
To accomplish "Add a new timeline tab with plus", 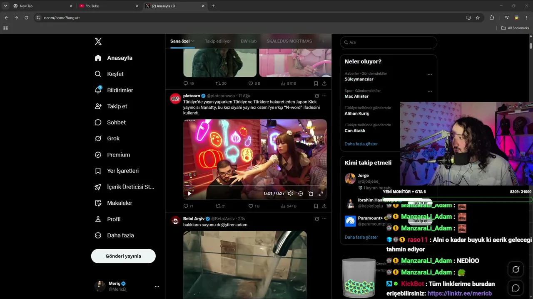I will tap(323, 41).
